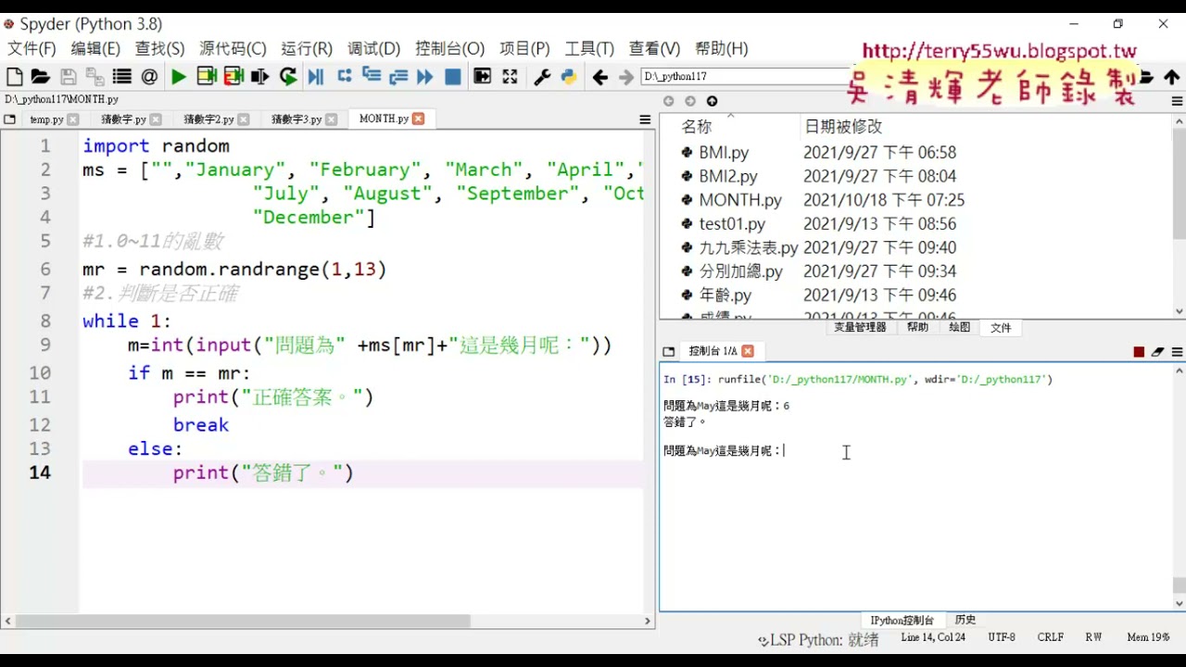Open 调试(D) menu
1186x667 pixels.
[x=373, y=48]
